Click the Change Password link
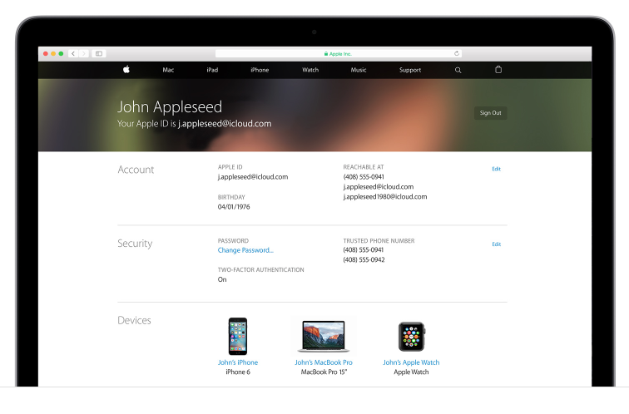The width and height of the screenshot is (629, 414). pyautogui.click(x=245, y=250)
